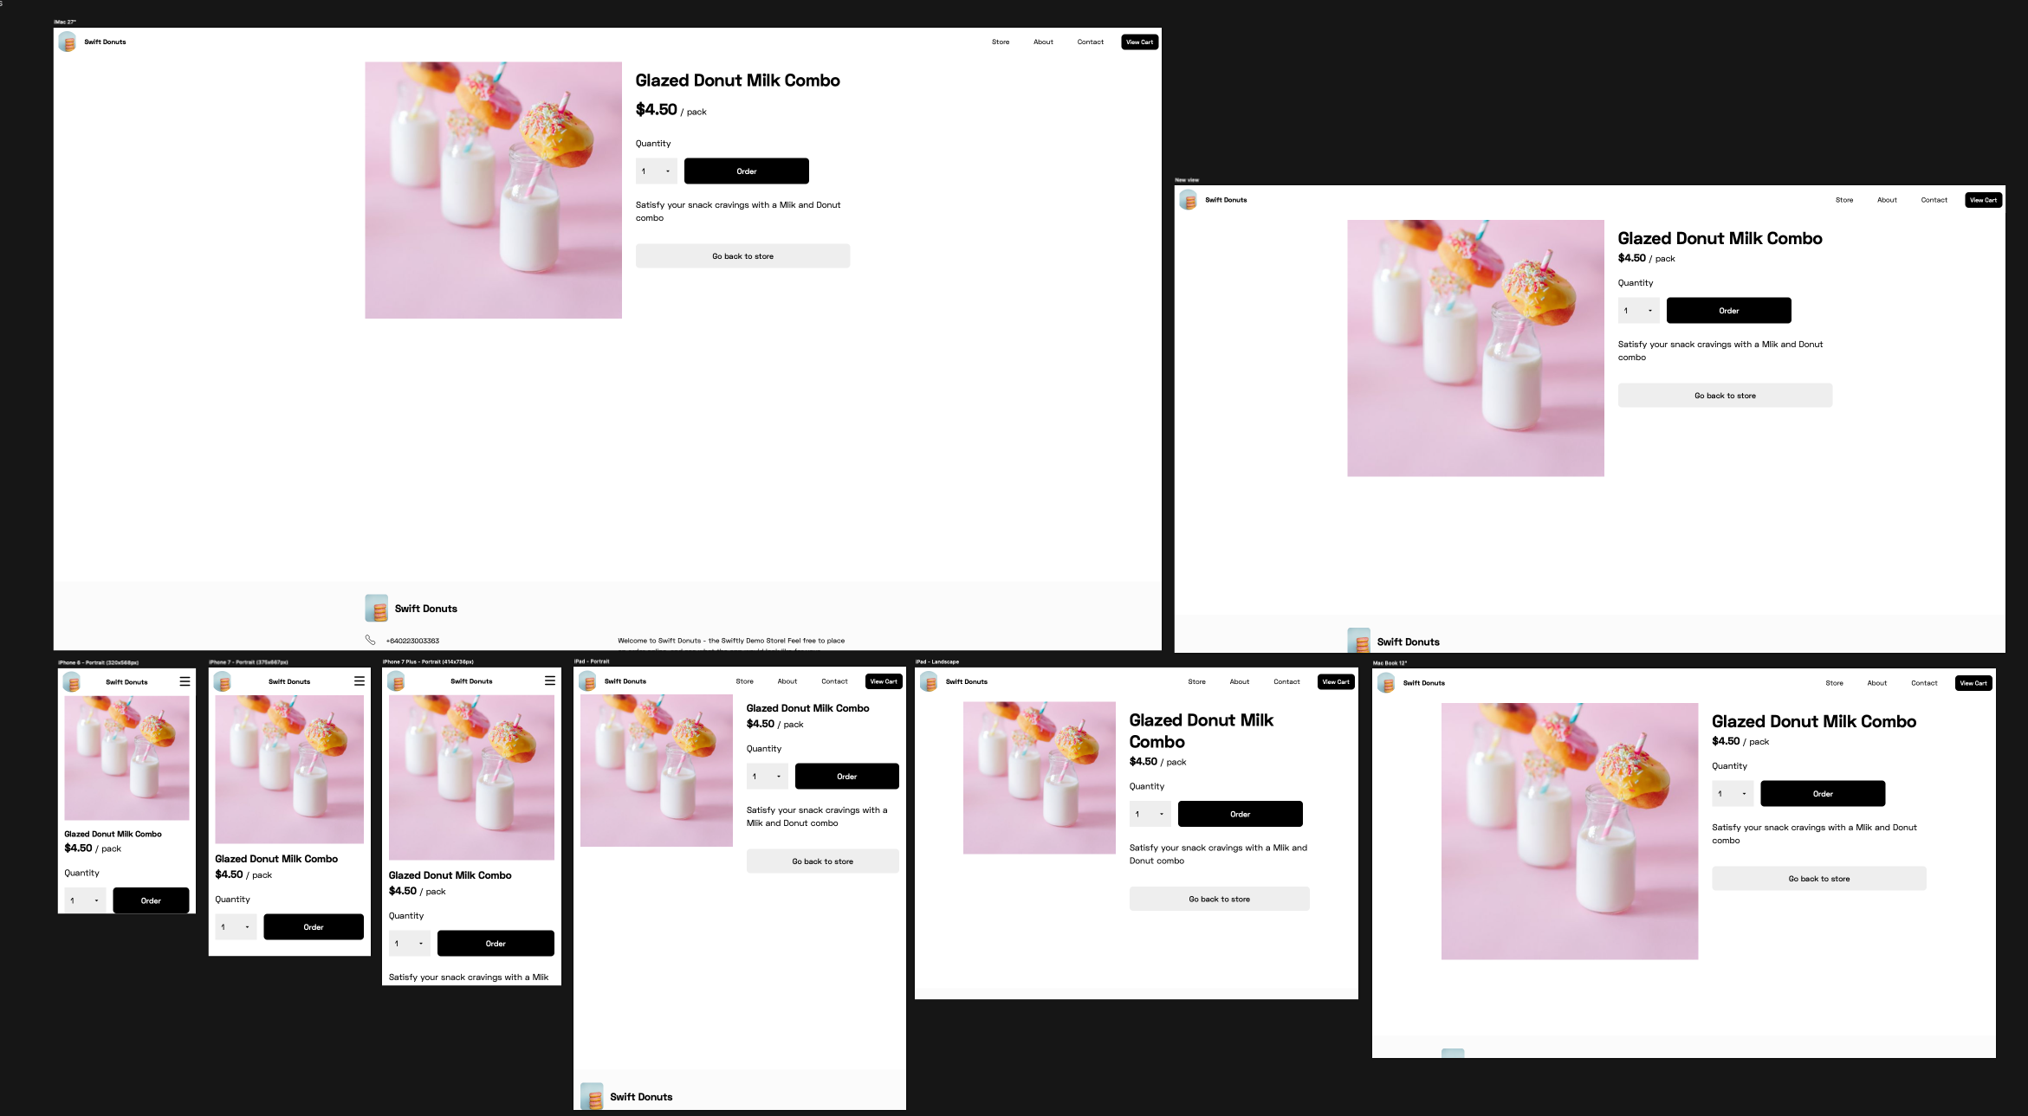Click Go back to store on Mac Book 12
2028x1116 pixels.
[1818, 878]
